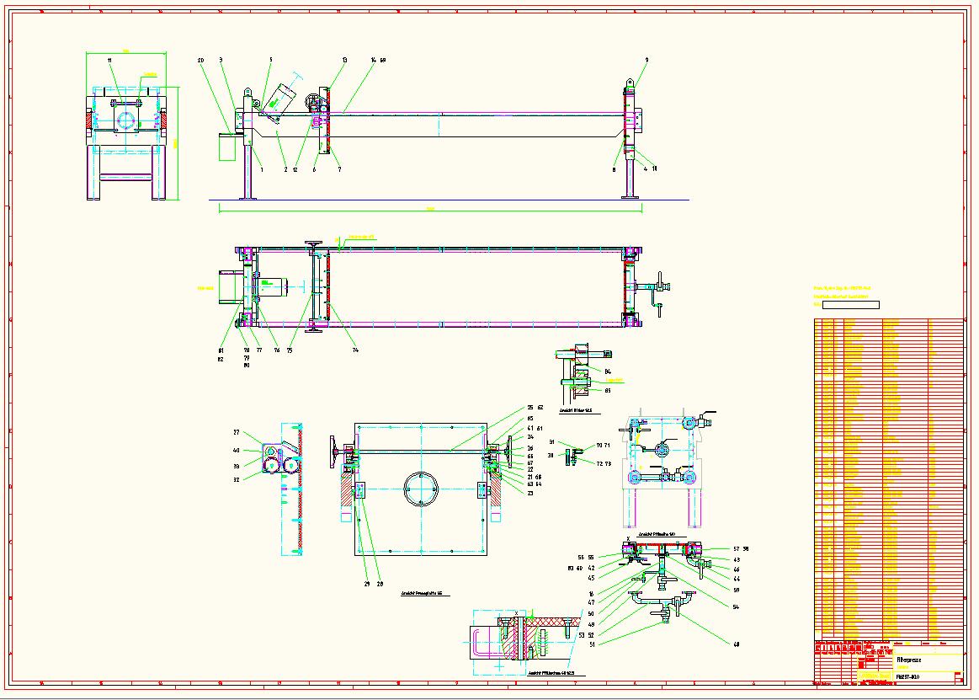Select the central circular opening in press plate view
The image size is (979, 700).
(x=420, y=488)
